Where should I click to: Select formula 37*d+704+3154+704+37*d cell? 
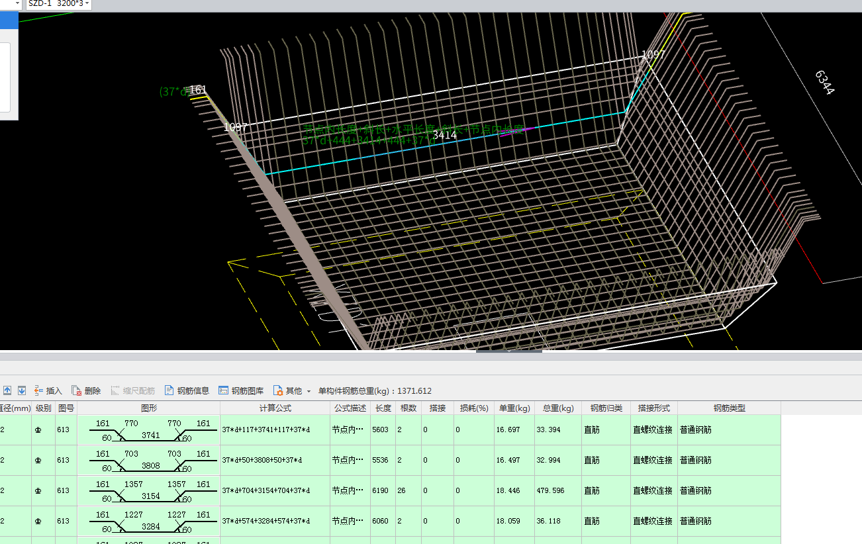click(x=275, y=491)
